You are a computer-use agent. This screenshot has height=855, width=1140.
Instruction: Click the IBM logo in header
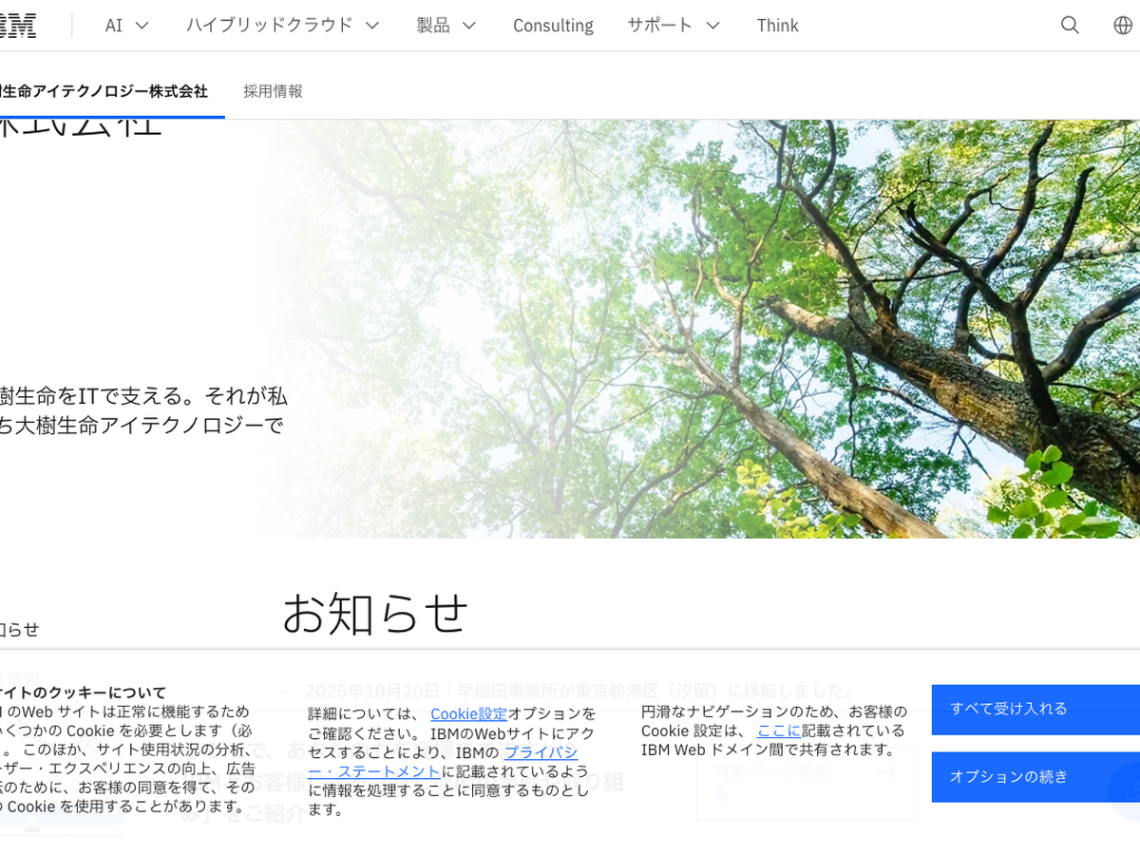coord(17,26)
